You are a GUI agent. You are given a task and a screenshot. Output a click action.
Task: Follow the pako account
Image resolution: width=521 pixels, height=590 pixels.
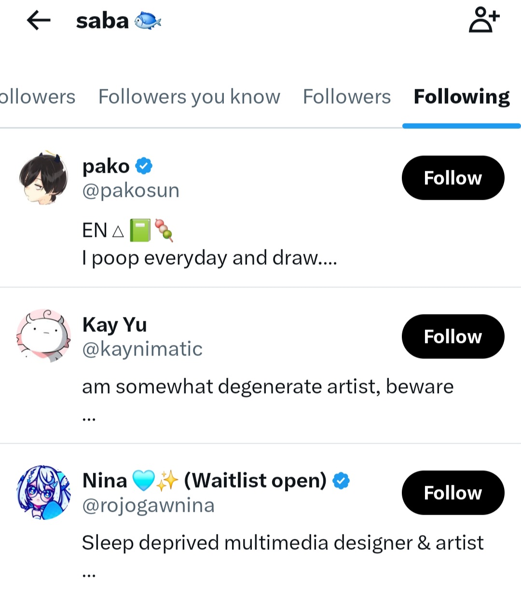coord(452,178)
